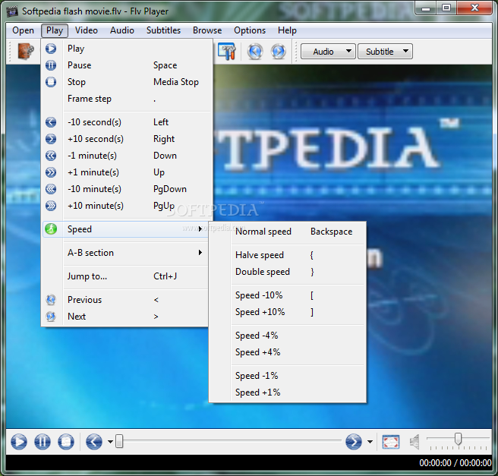Choose +1 minute(s) seek entry
Screen dimensions: 498x476
(127, 172)
